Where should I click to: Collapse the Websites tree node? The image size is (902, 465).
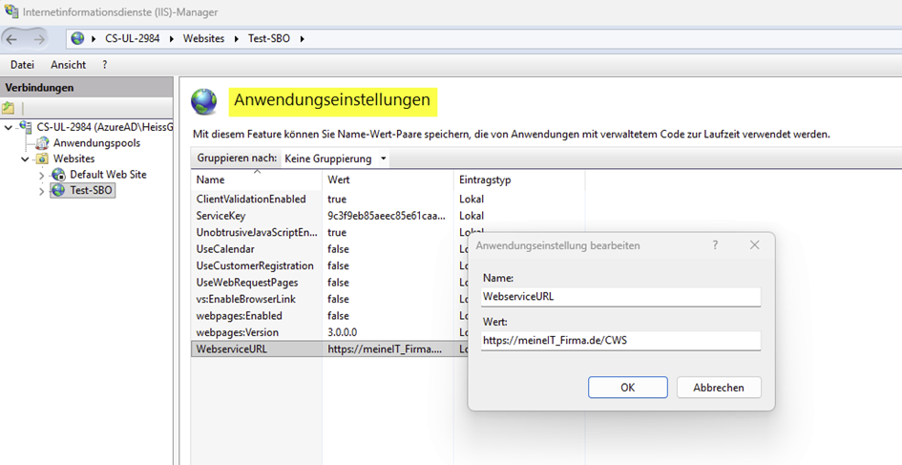[26, 159]
